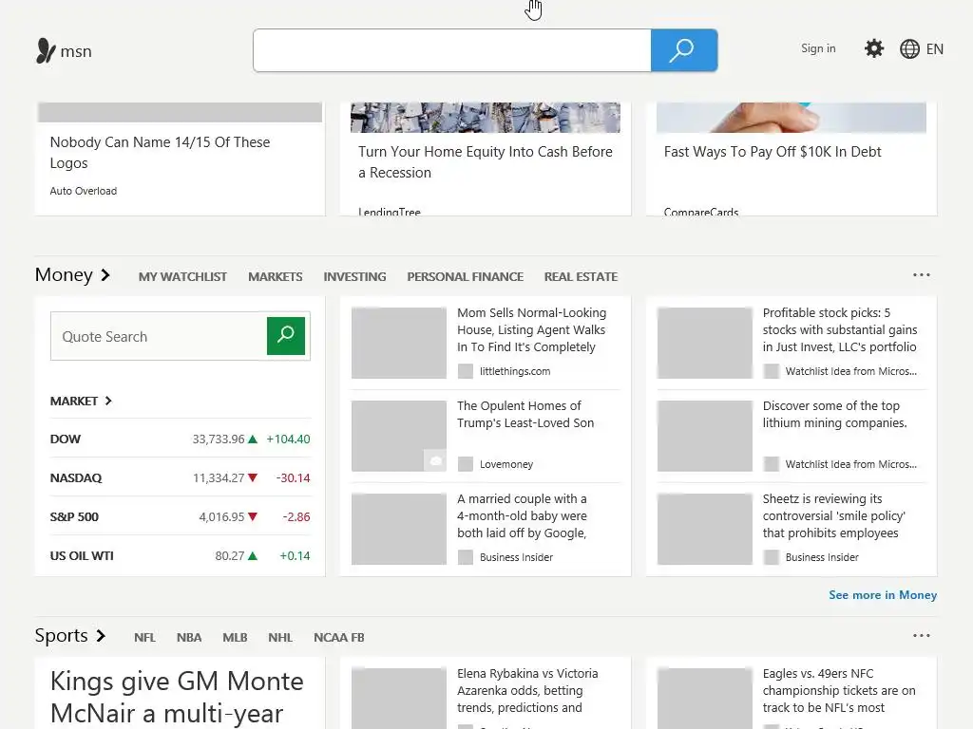Image resolution: width=973 pixels, height=729 pixels.
Task: Click the DOW green up-arrow indicator
Action: pos(252,439)
